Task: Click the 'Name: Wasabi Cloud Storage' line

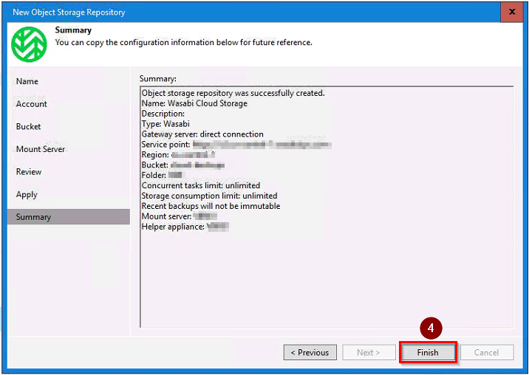Action: point(194,103)
